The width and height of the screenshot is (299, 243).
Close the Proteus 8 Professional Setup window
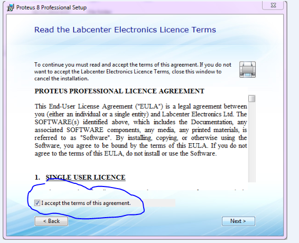[x=273, y=5]
